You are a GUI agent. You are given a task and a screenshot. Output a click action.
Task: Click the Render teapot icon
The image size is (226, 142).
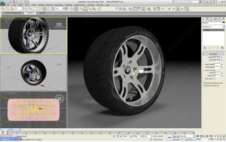point(163,9)
